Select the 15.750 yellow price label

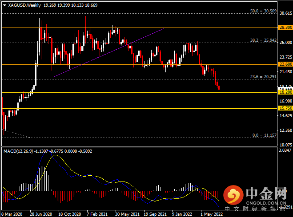285,108
